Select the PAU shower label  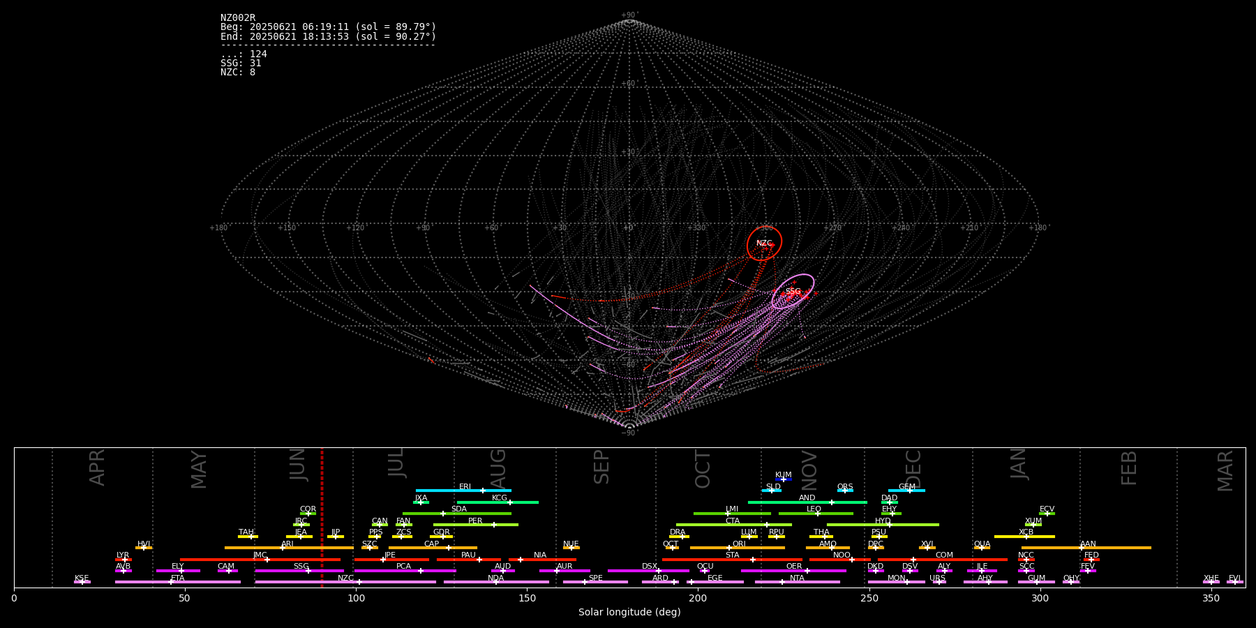coord(468,555)
